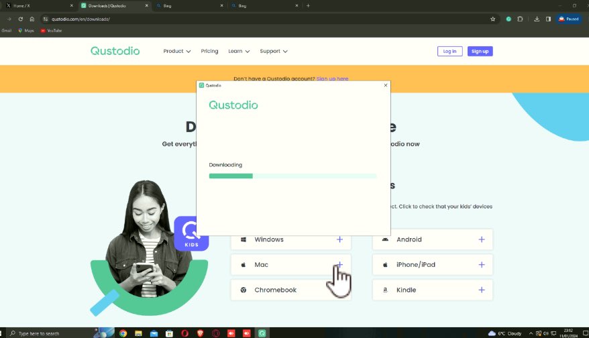Click the Log in button
This screenshot has height=338, width=589.
click(449, 51)
